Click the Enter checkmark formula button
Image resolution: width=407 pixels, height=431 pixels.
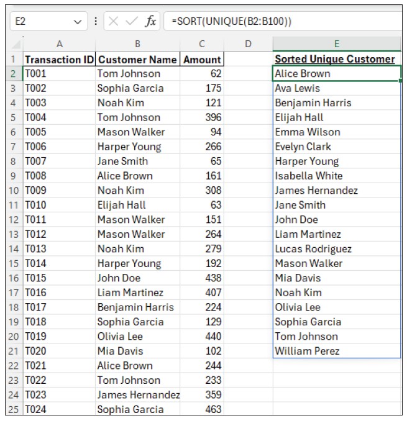[x=132, y=21]
